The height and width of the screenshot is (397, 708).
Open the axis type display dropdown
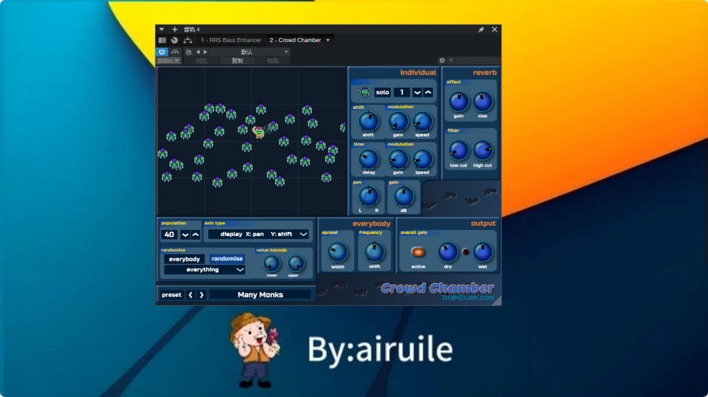[259, 234]
